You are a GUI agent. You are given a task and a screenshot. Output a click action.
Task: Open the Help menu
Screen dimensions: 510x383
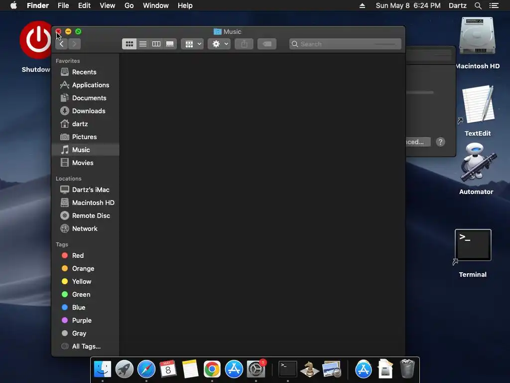(185, 5)
